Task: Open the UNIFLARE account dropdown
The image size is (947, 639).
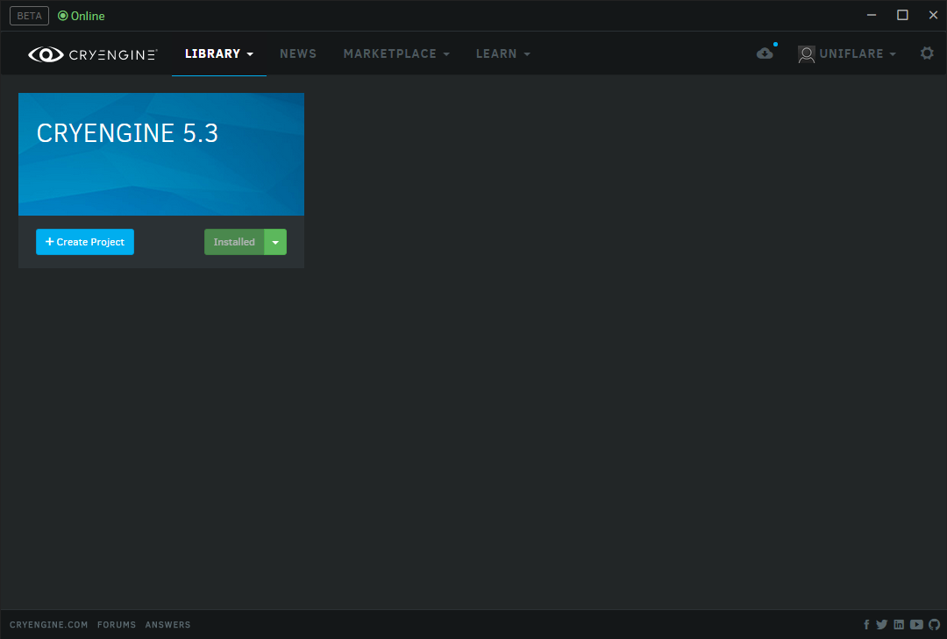Action: [x=858, y=53]
